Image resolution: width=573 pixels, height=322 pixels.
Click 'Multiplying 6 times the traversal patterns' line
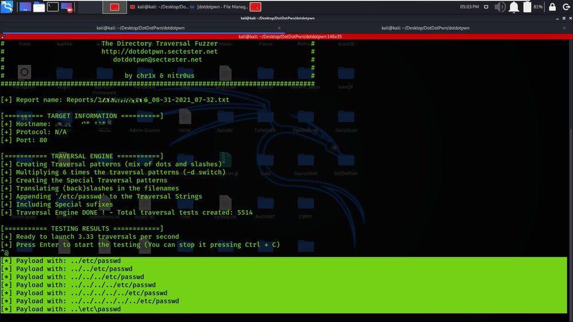(x=113, y=172)
